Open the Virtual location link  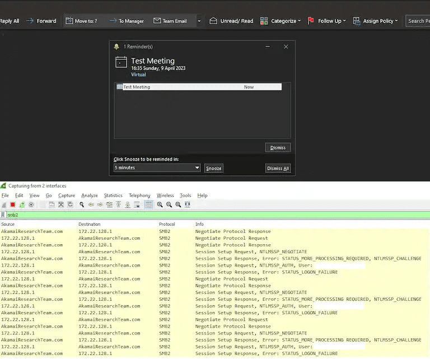[138, 74]
